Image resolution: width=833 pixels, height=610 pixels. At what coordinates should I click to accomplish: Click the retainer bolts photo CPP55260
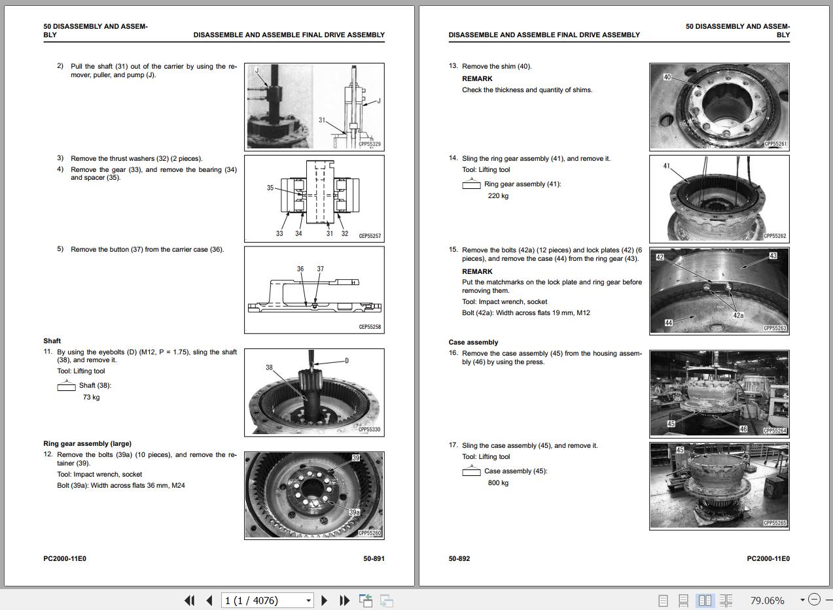point(314,495)
